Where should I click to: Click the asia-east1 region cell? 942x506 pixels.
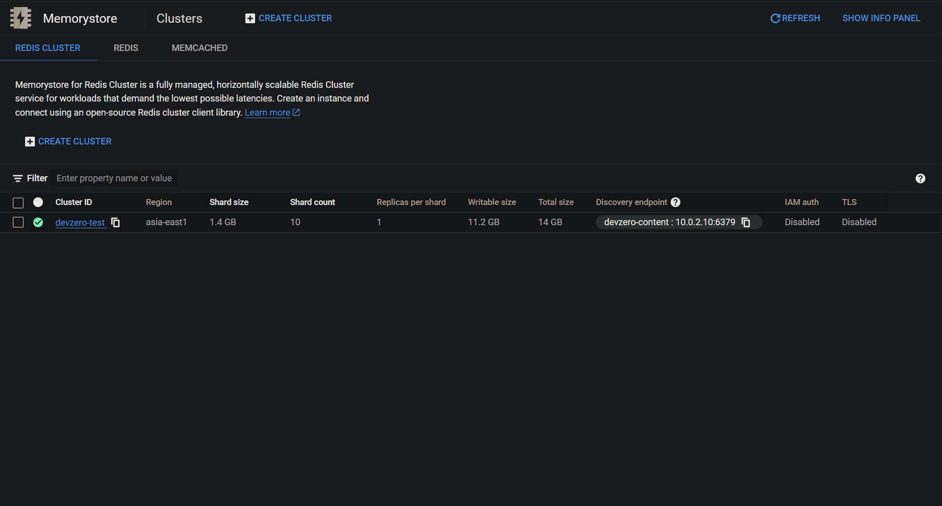[166, 222]
